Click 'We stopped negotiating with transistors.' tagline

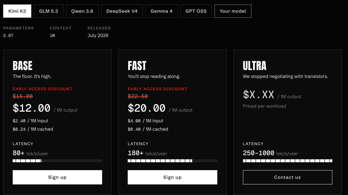285,77
